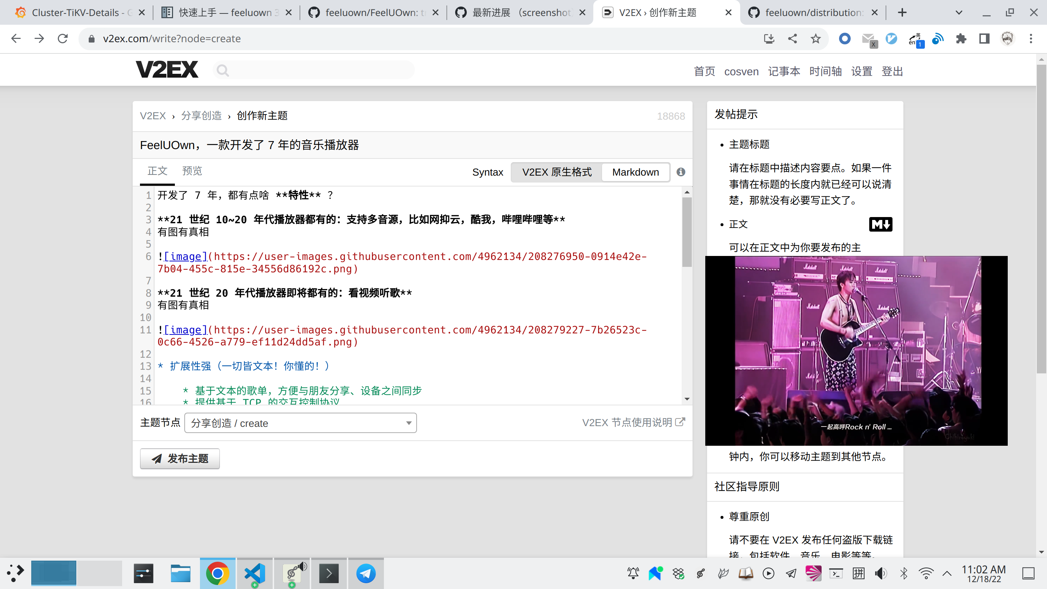The width and height of the screenshot is (1047, 589).
Task: Click 登出 to log out
Action: [x=892, y=72]
